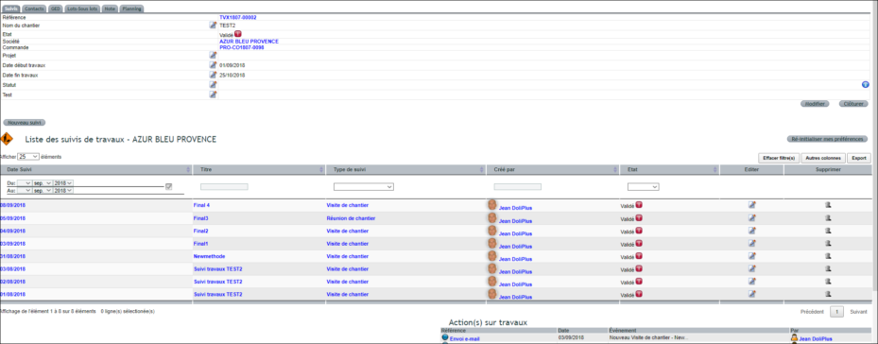Click the Titre filter input field
The height and width of the screenshot is (344, 878).
(x=224, y=186)
